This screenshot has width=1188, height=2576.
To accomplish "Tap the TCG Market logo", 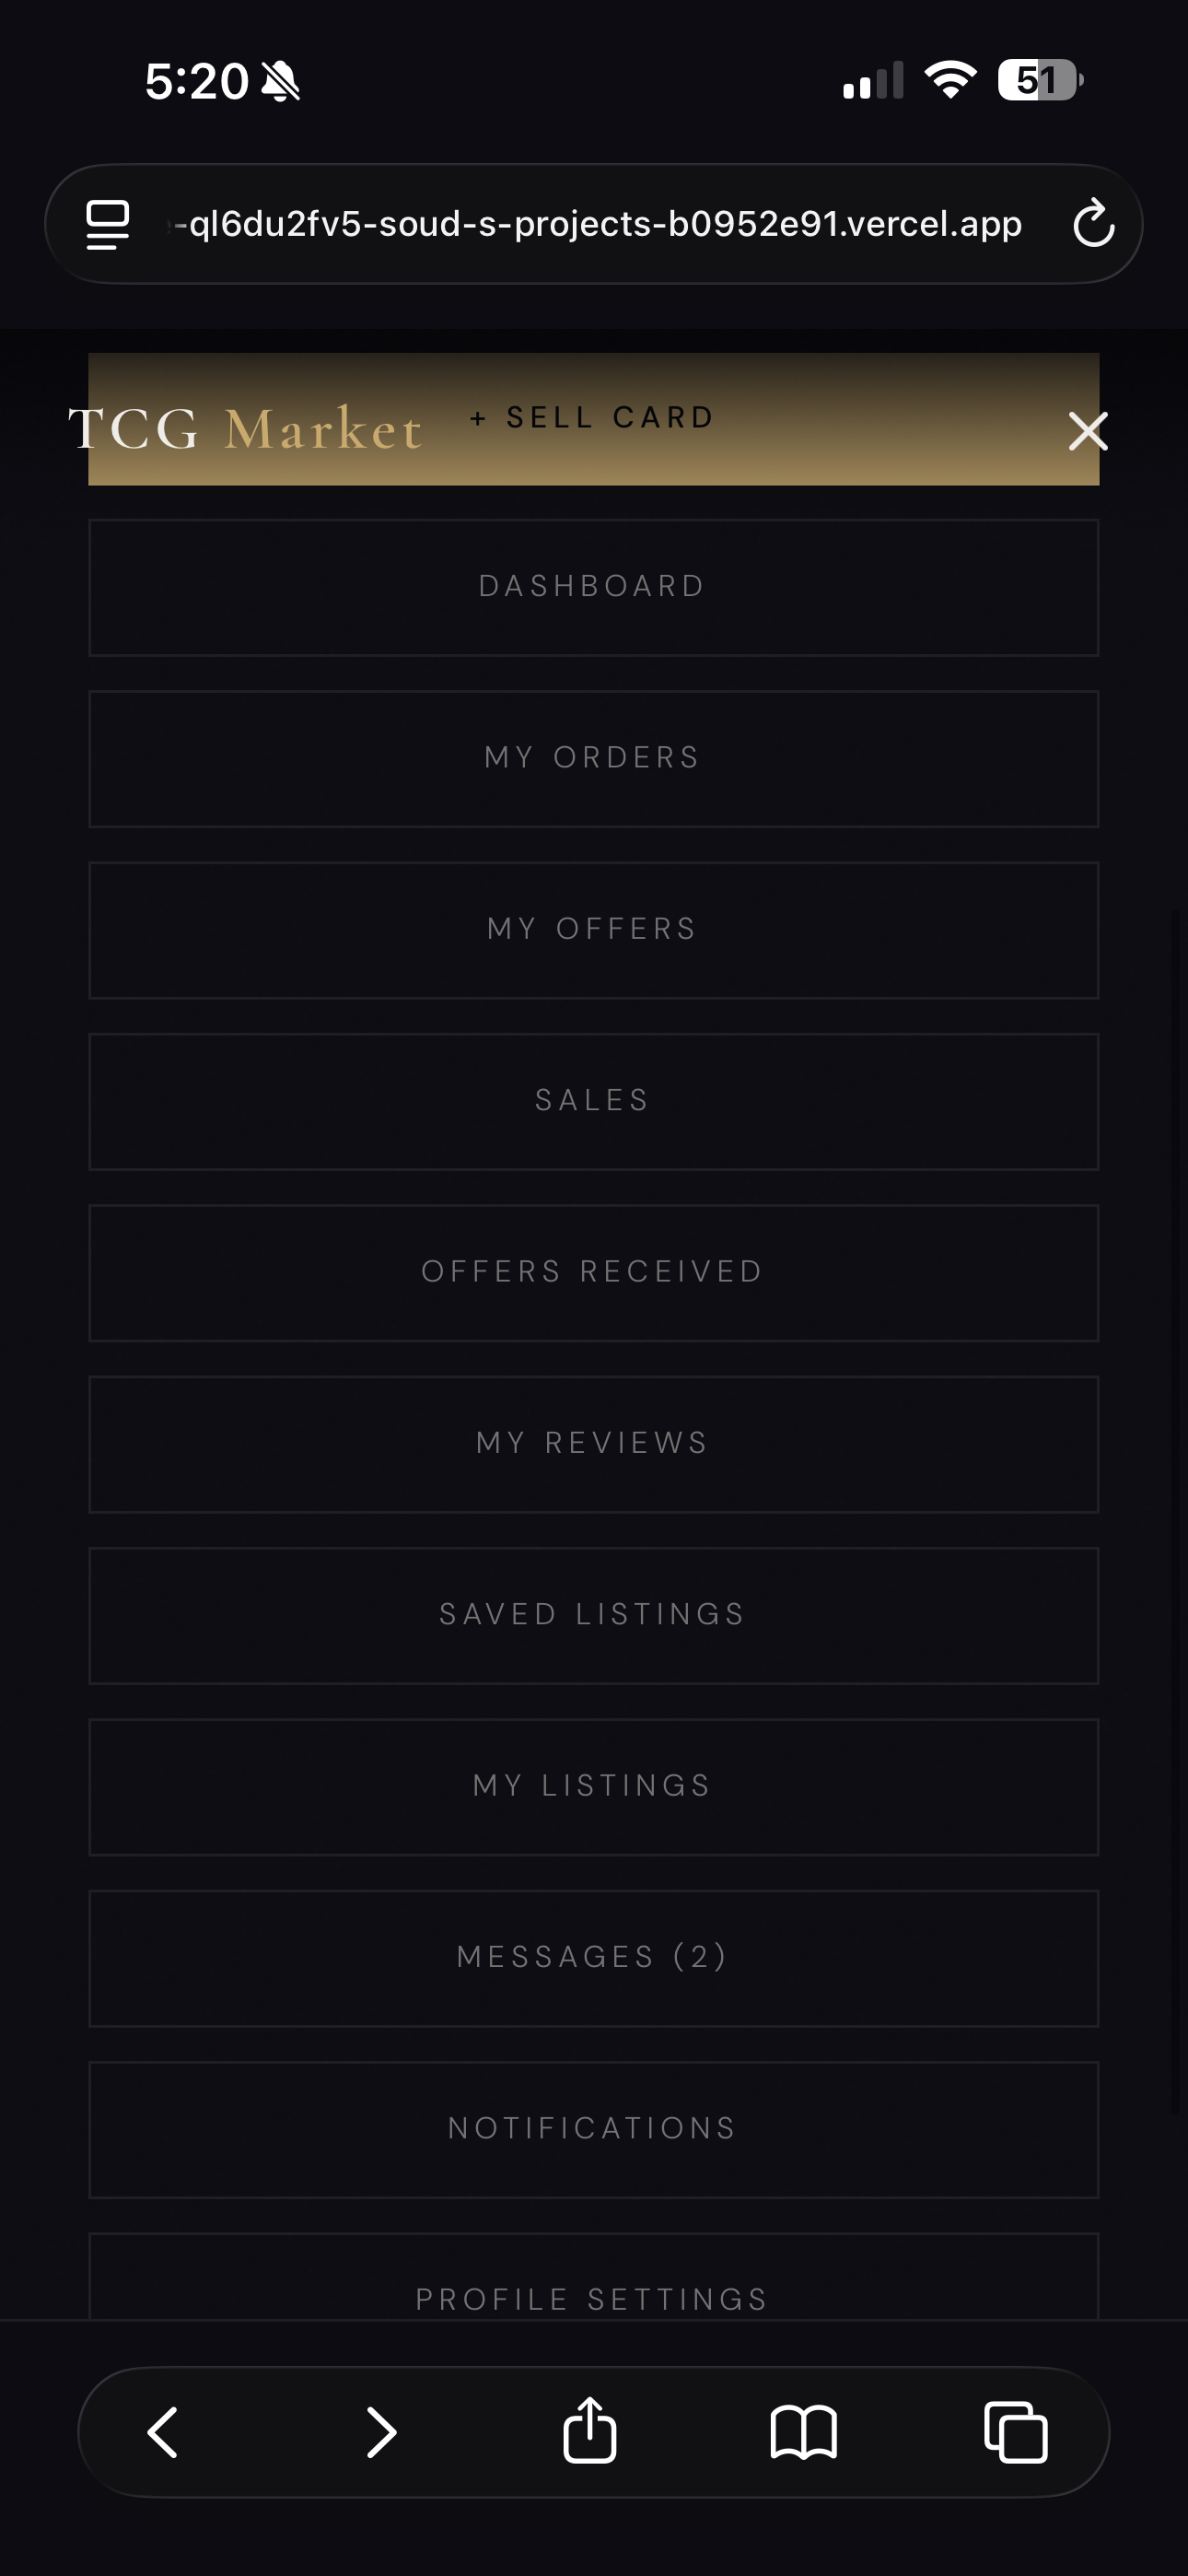I will [245, 429].
